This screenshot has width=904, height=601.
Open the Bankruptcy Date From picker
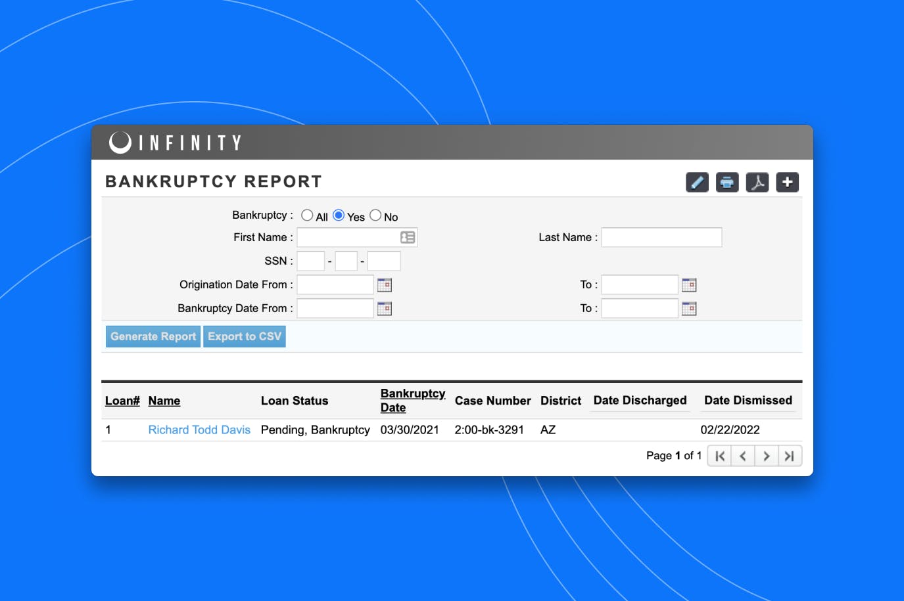coord(385,308)
